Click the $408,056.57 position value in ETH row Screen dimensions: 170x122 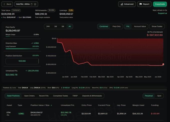click(x=36, y=113)
